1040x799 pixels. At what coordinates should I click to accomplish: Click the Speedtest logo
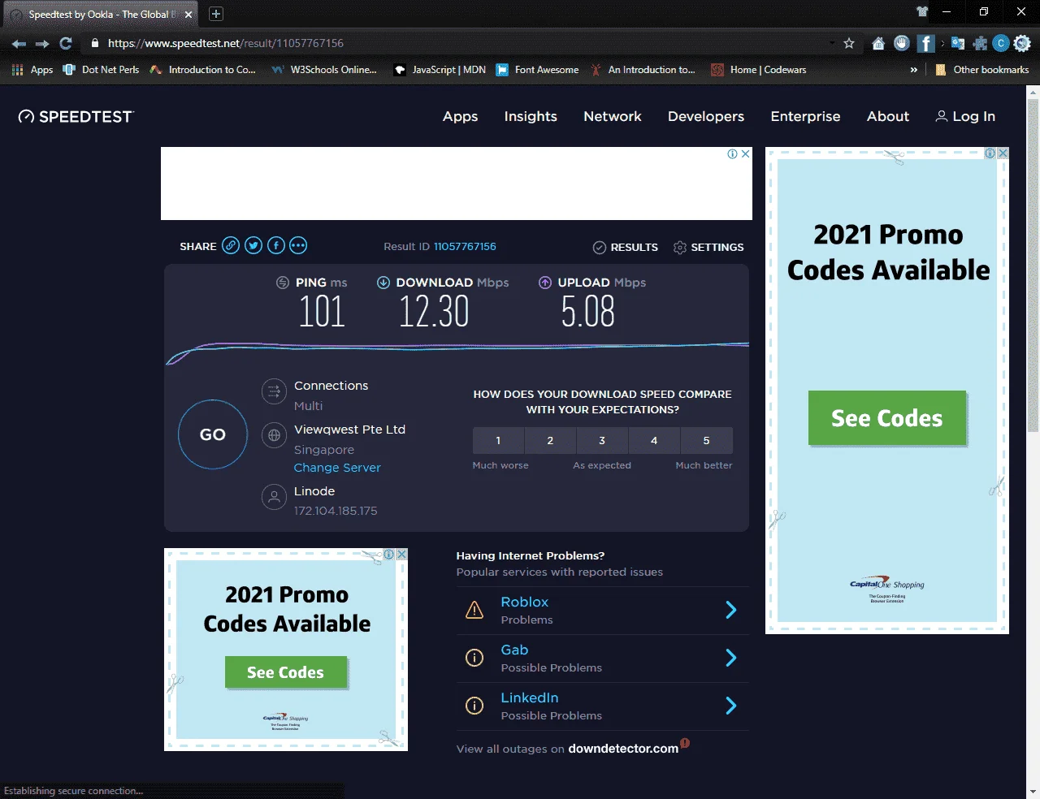[76, 117]
